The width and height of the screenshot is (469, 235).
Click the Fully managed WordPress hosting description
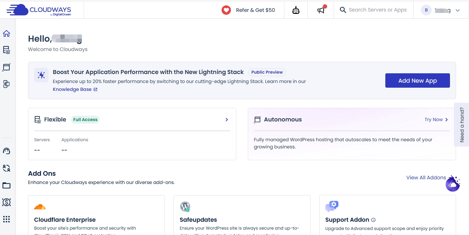click(343, 143)
